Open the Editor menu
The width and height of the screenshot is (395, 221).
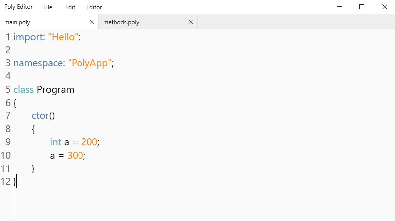(x=94, y=7)
